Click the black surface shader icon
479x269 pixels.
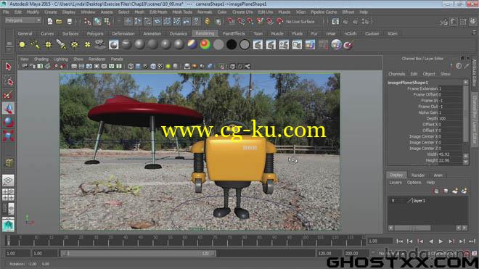click(232, 44)
